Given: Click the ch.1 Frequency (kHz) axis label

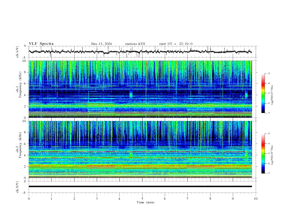Looking at the screenshot, I should (19, 85).
